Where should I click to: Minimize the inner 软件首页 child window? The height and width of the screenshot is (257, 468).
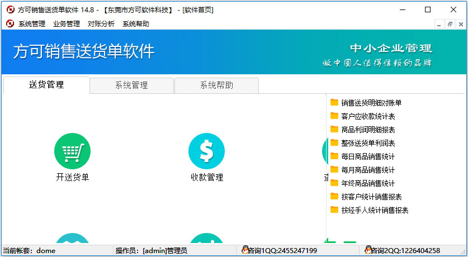(x=439, y=25)
